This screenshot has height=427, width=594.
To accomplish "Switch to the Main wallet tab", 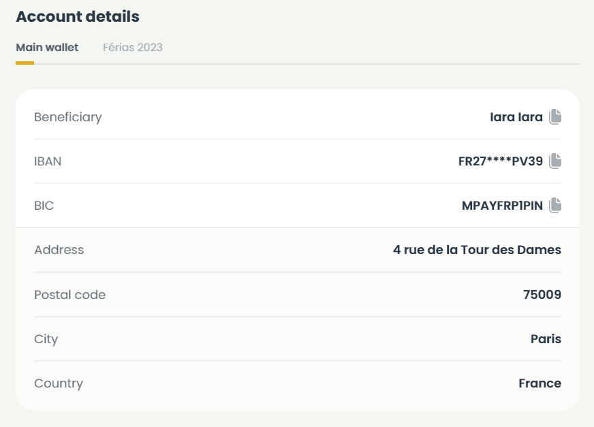I will 47,48.
